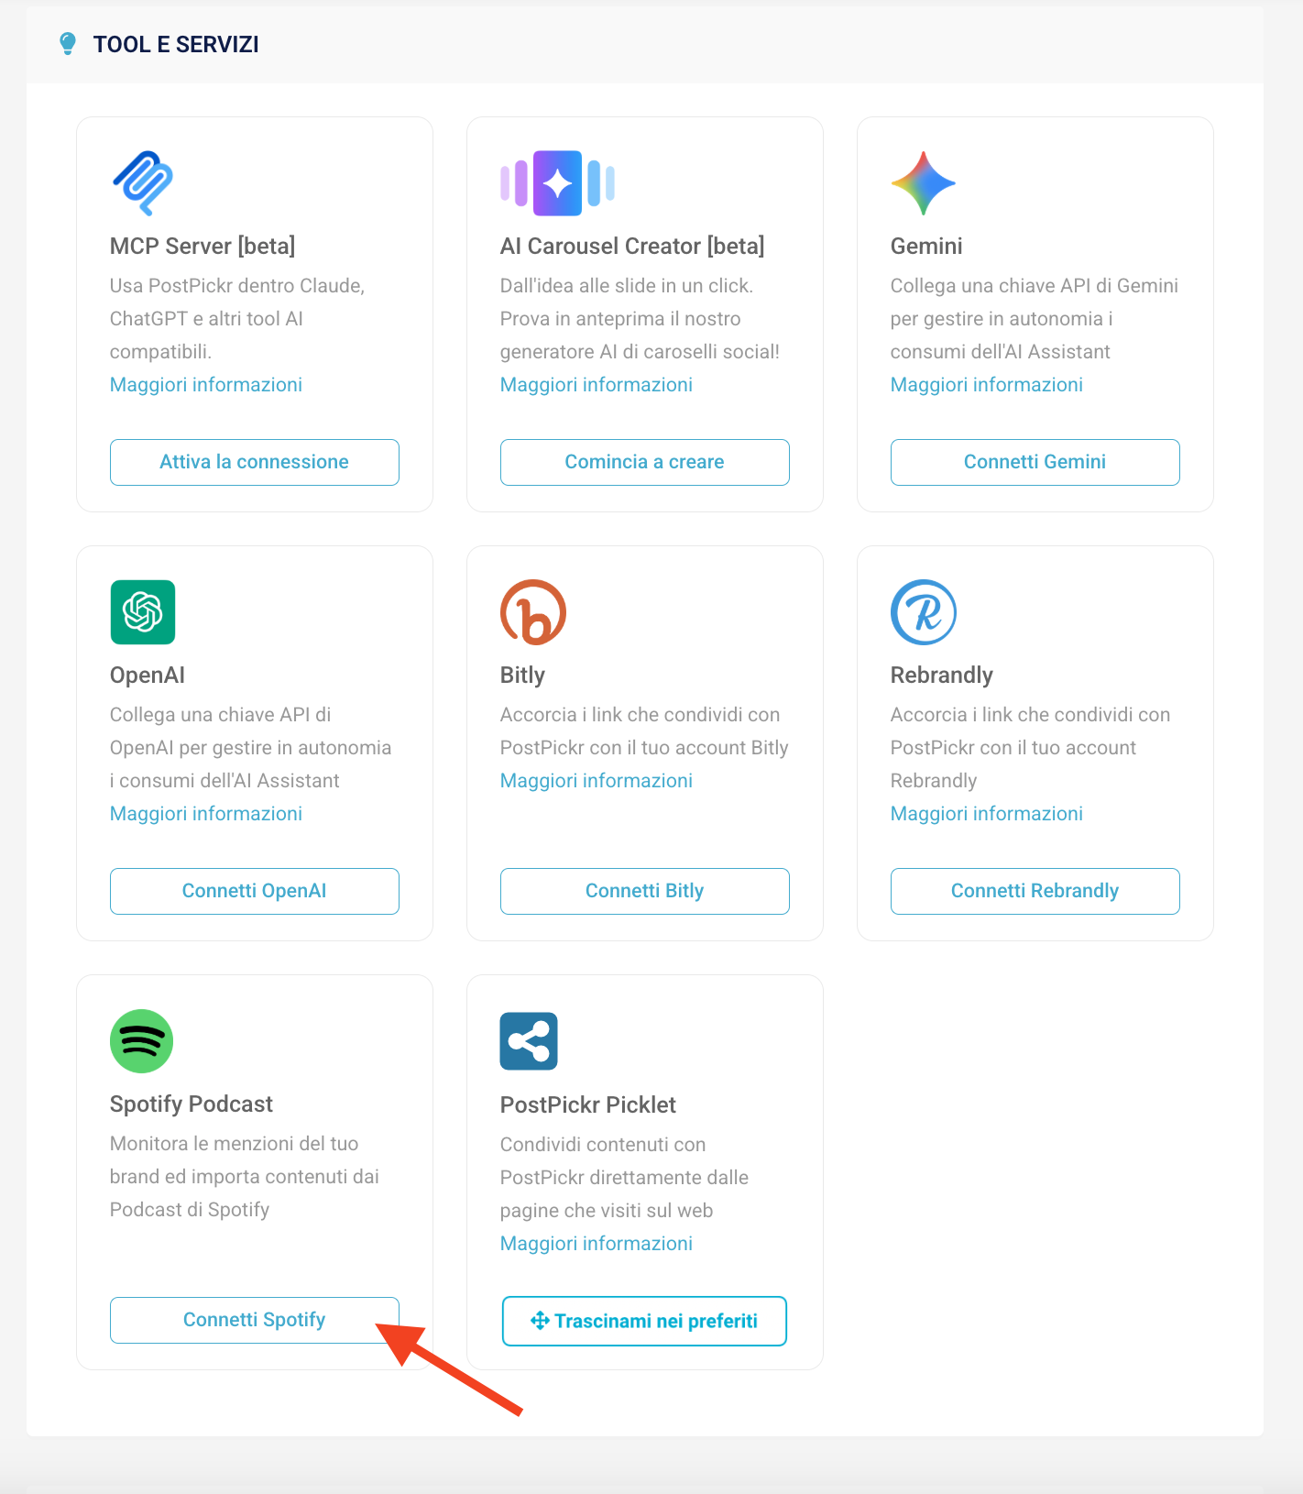Click the four-arrow move icon in Trascinami button
The image size is (1303, 1494).
[x=540, y=1321]
